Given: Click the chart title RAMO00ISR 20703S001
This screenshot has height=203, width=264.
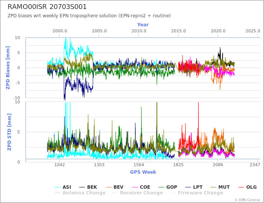Looking at the screenshot, I should [47, 7].
